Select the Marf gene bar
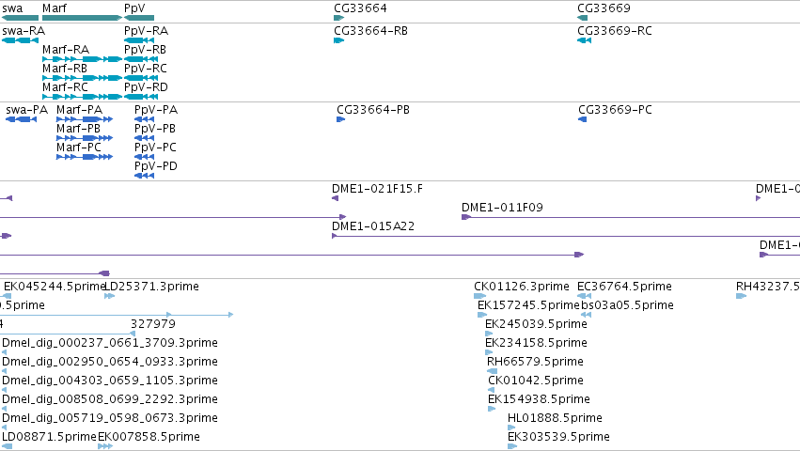The height and width of the screenshot is (451, 800). click(82, 18)
